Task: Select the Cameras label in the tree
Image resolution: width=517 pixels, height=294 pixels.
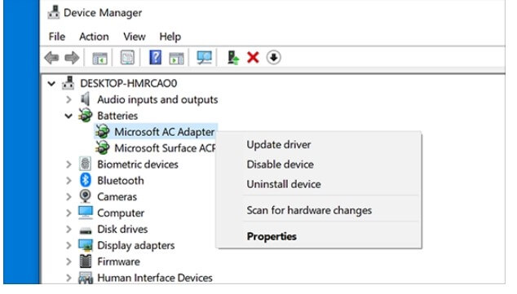Action: (x=117, y=196)
